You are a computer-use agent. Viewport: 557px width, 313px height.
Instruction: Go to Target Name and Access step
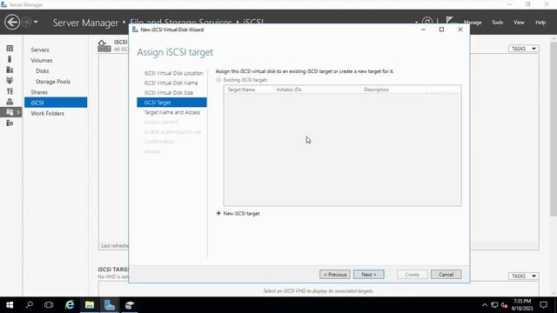pyautogui.click(x=172, y=112)
